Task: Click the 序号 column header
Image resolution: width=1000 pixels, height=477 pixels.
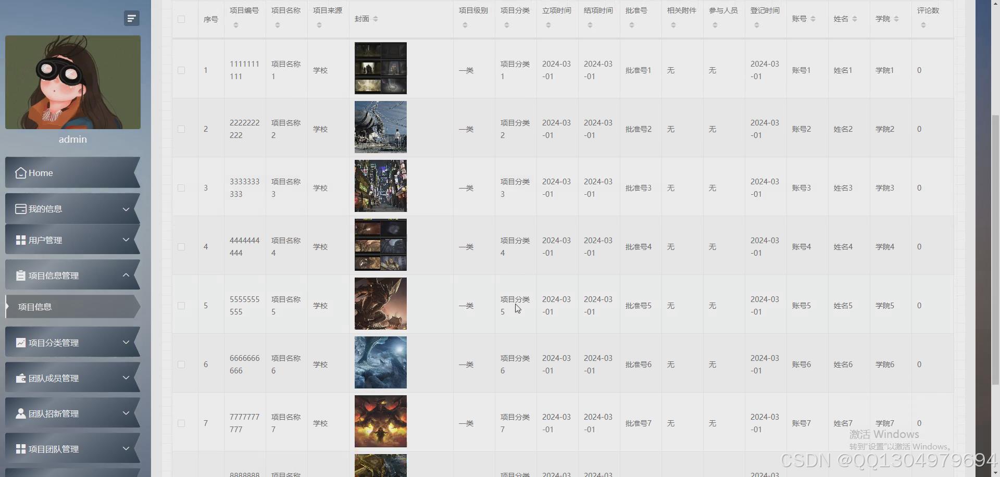Action: coord(211,19)
